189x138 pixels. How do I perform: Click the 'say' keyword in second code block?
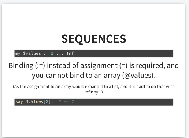click(x=19, y=102)
